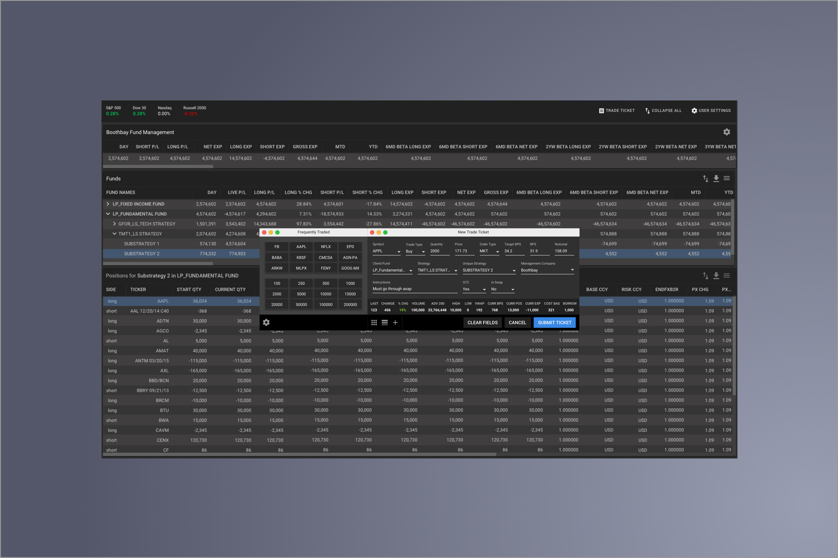Click the horizontal scrollbar under Funds table

coord(158,264)
